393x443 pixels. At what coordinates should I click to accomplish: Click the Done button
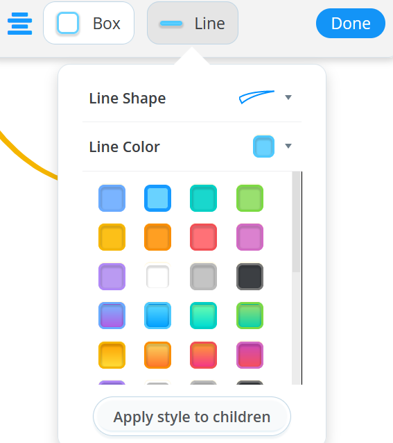tap(351, 23)
